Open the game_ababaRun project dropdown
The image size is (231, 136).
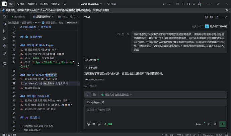[x=91, y=4]
